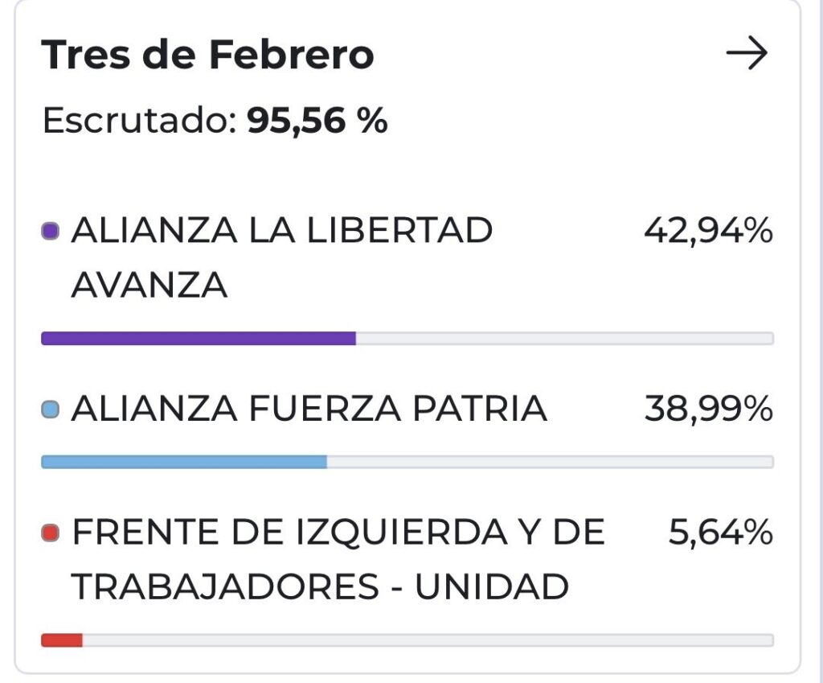Click the Escrutado label

coord(138,121)
